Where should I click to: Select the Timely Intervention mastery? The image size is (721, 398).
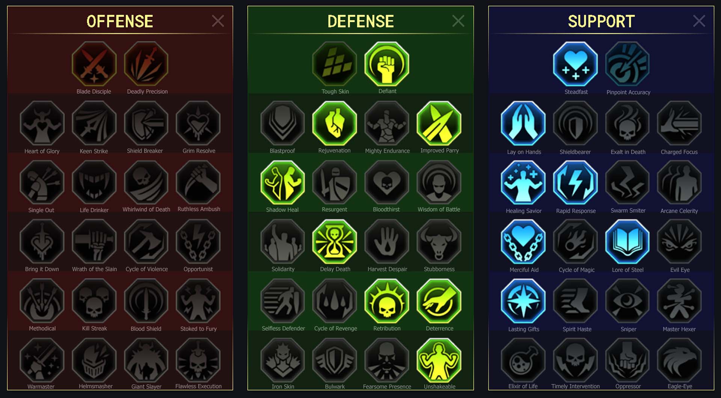575,360
